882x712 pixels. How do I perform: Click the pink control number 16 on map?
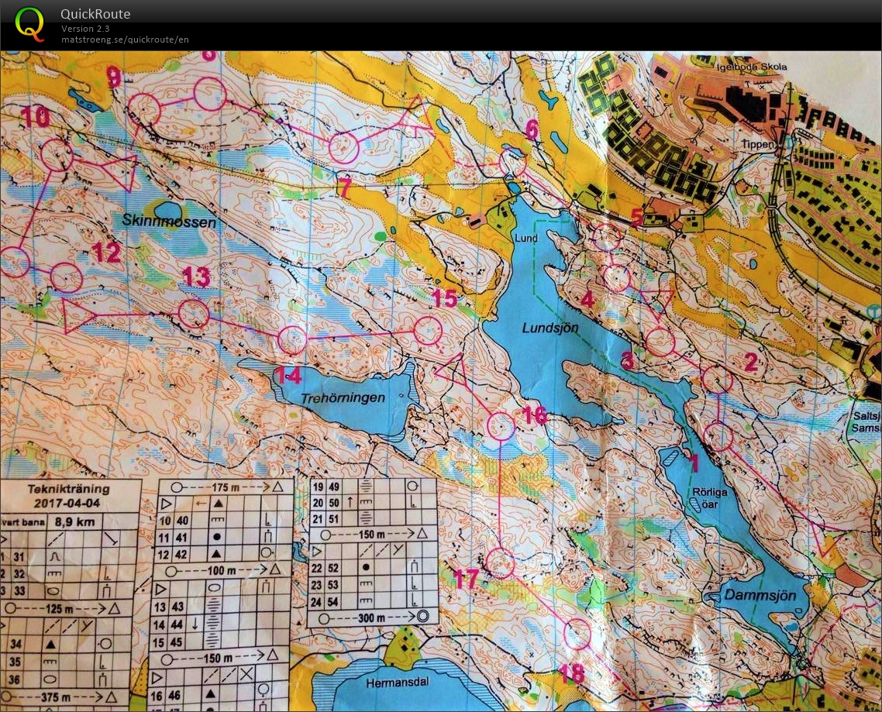[534, 415]
